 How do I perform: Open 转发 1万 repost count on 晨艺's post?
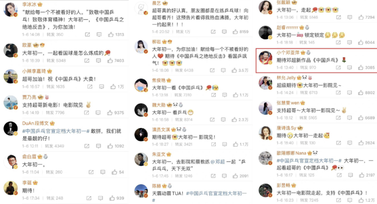[x=183, y=32]
